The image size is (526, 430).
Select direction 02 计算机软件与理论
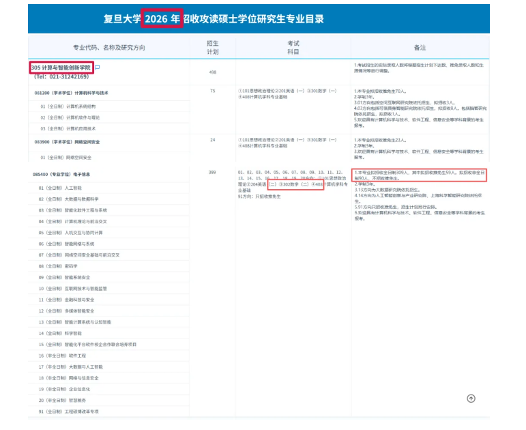(x=70, y=117)
